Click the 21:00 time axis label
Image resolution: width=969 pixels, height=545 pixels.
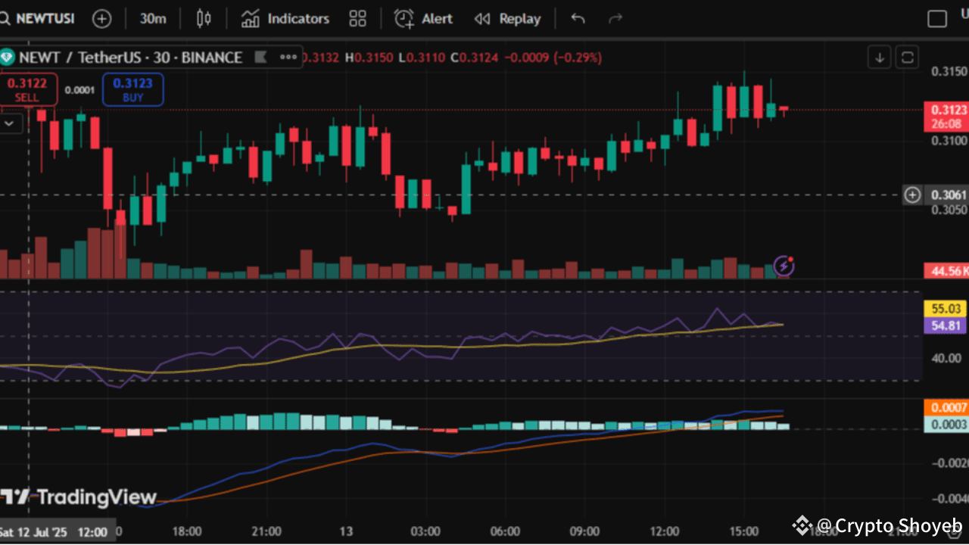tap(266, 531)
